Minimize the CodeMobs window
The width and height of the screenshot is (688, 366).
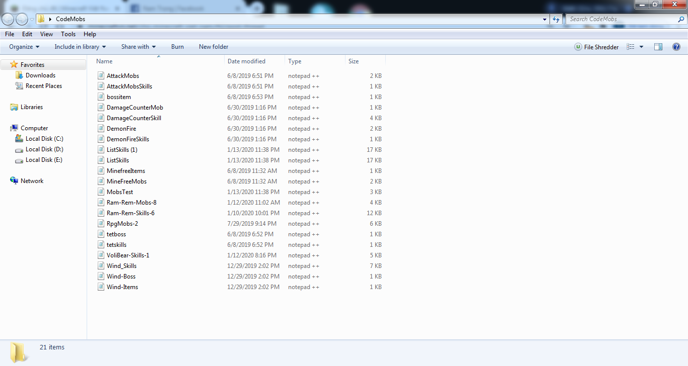(x=642, y=5)
